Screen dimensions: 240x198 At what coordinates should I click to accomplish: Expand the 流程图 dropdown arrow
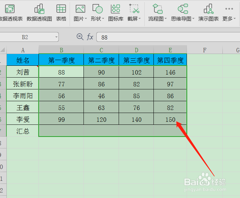pyautogui.click(x=166, y=19)
